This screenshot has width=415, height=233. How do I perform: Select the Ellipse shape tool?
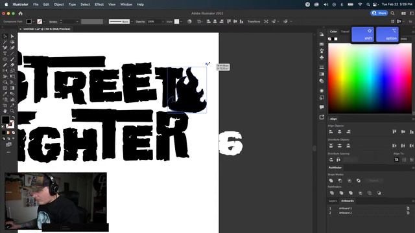pos(5,59)
